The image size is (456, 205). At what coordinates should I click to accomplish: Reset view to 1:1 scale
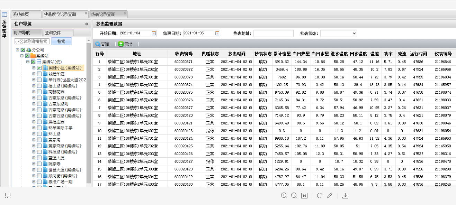tap(304, 195)
